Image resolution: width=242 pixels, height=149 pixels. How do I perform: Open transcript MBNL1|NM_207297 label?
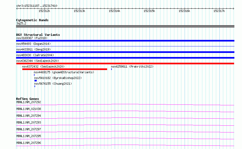[29, 129]
